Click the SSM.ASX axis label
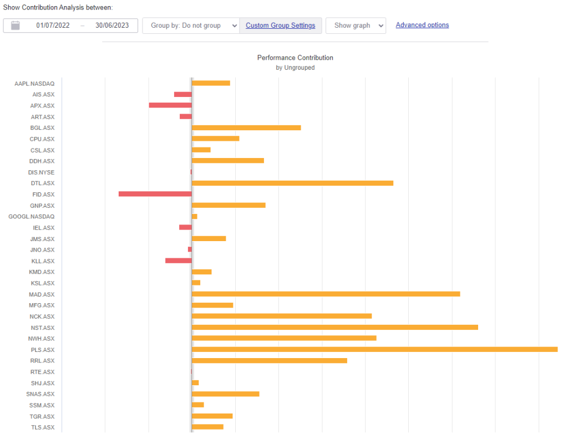This screenshot has height=434, width=568. pos(42,405)
